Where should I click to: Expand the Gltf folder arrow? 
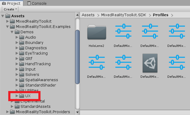pyautogui.click(x=17, y=59)
